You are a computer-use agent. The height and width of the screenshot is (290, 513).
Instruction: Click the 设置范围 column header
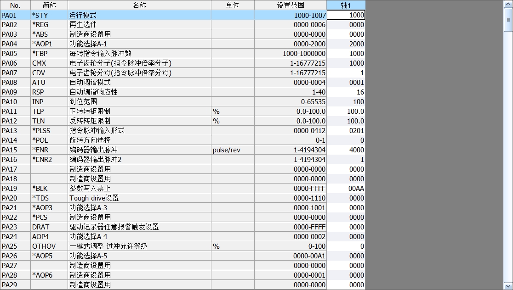pyautogui.click(x=291, y=5)
